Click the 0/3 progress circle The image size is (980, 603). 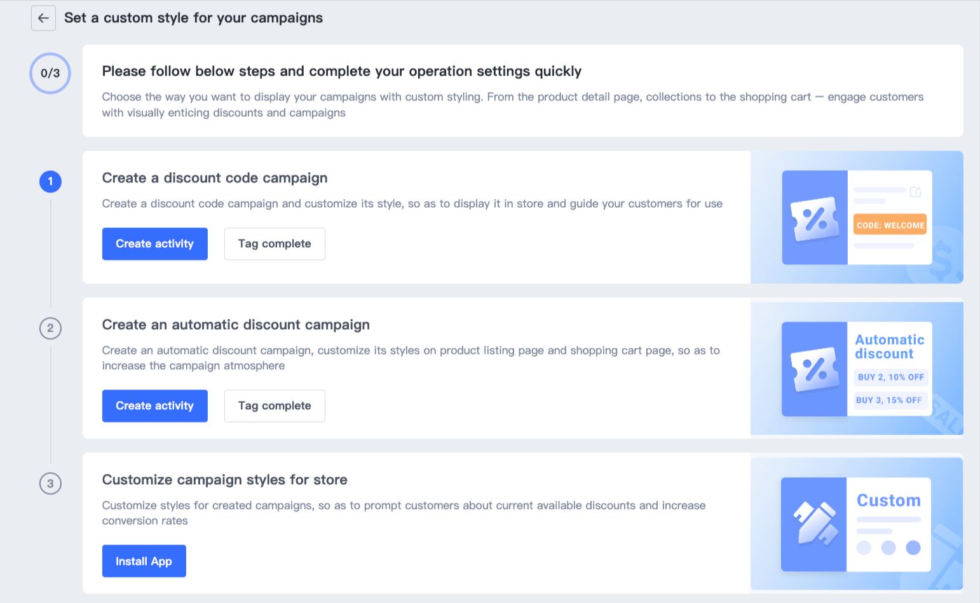[x=50, y=73]
